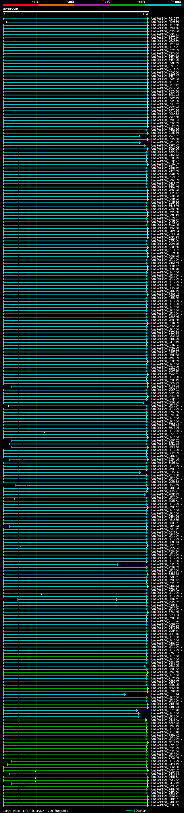Select the label UniRef100_B6T1W9
This screenshot has height=813, width=184.
tap(165, 742)
